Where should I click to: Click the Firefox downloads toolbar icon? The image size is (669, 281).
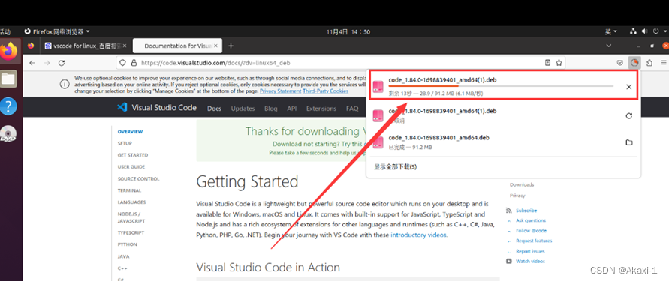[635, 63]
